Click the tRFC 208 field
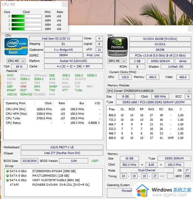 (187, 176)
